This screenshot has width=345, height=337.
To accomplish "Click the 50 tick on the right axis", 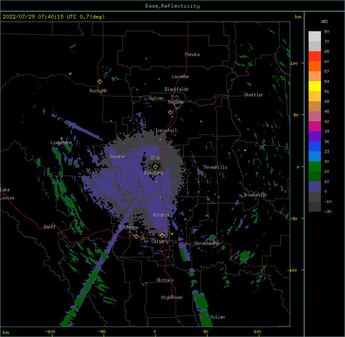I will 296,115.
